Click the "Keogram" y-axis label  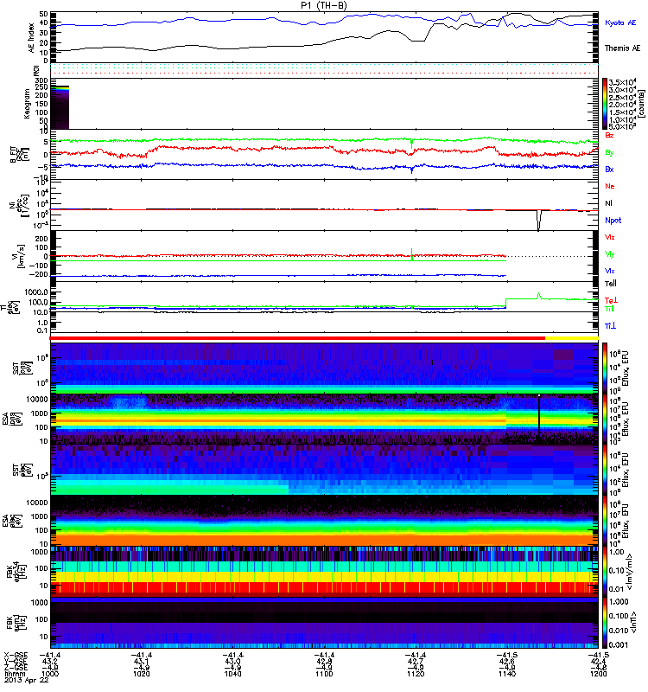click(x=27, y=103)
